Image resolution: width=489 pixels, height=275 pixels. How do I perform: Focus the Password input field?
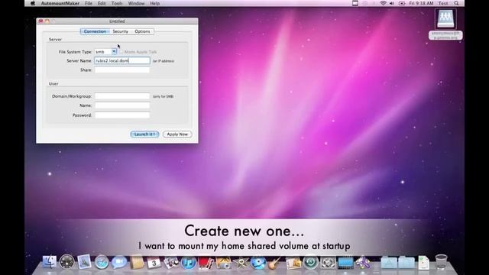point(122,115)
